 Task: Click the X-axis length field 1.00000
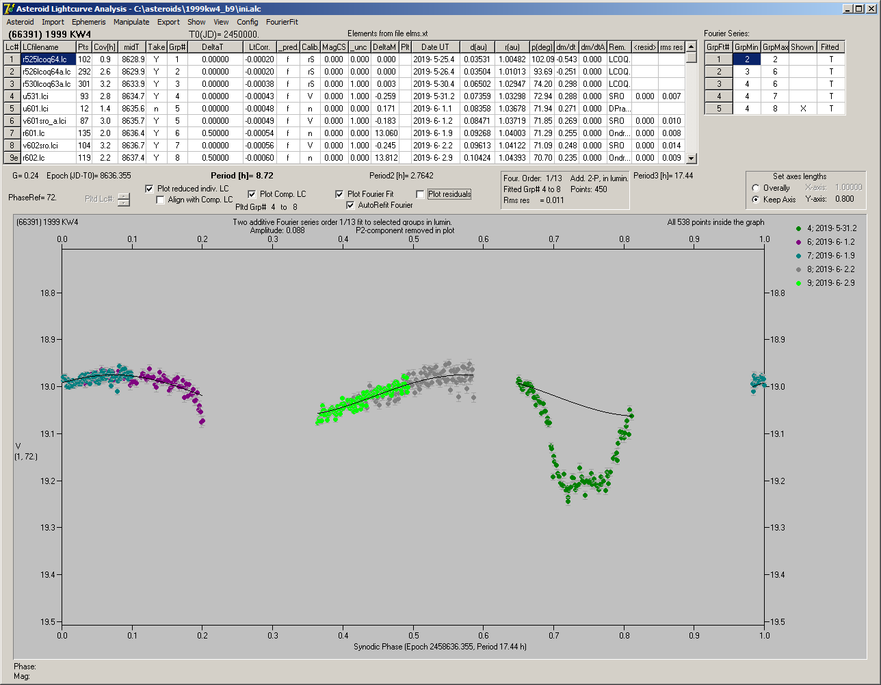click(x=849, y=187)
